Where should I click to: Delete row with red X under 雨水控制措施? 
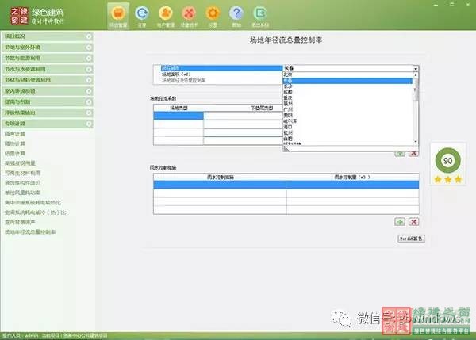[x=413, y=222]
